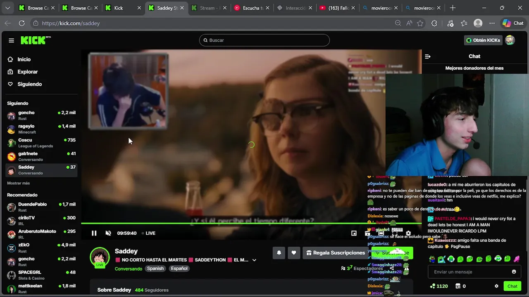Click browser refresh button

pyautogui.click(x=21, y=24)
